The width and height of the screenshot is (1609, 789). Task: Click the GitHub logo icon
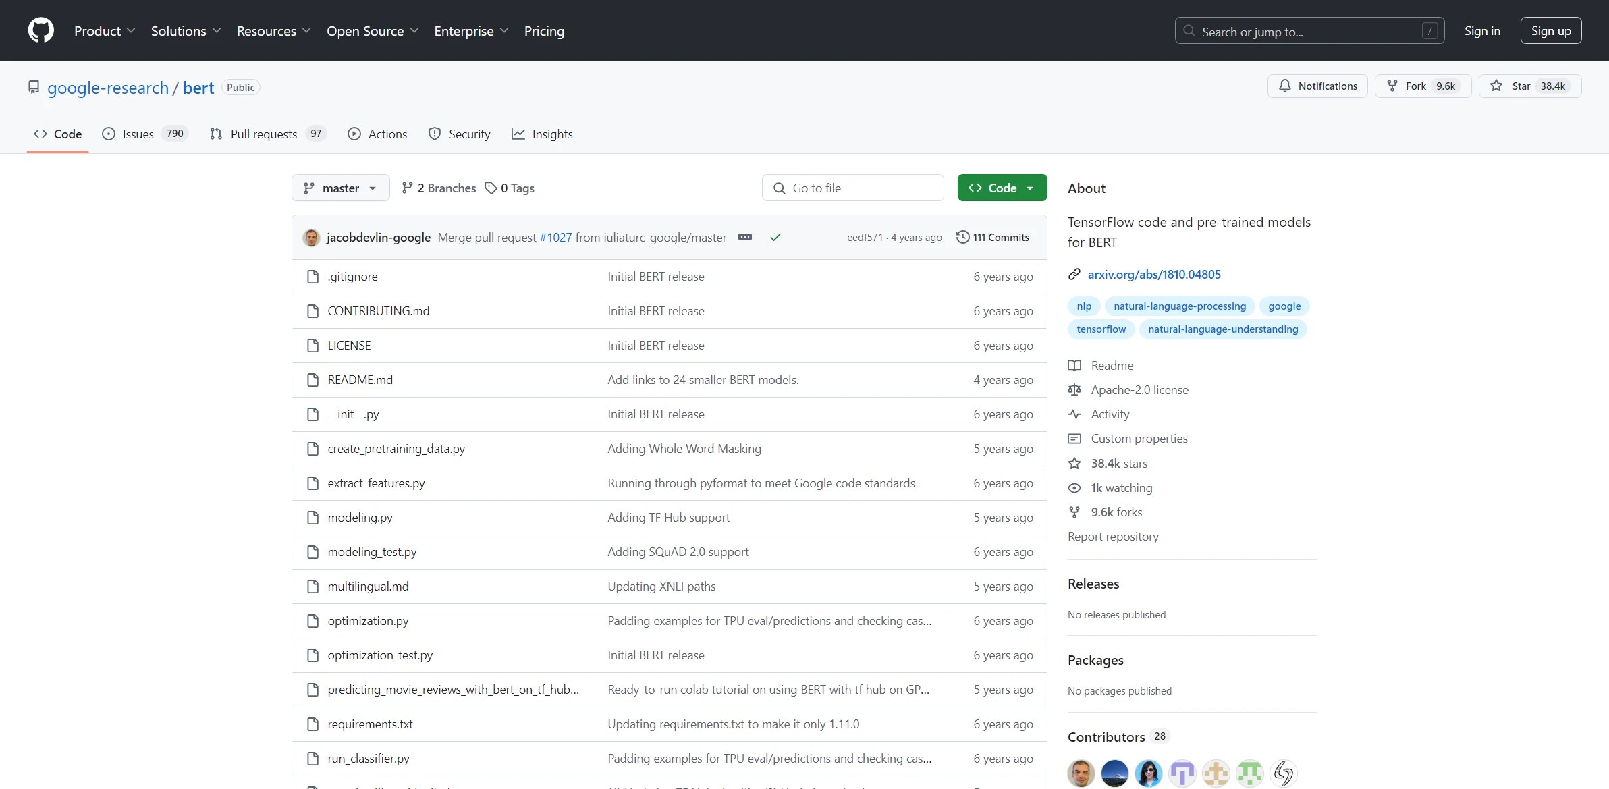[x=40, y=30]
